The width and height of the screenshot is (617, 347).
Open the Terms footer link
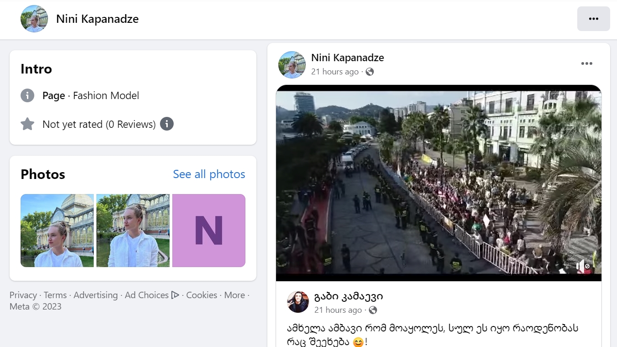click(x=55, y=295)
